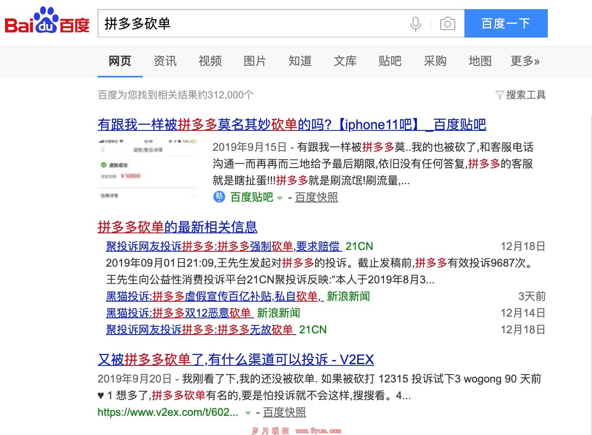Expand the dropdown arrow next to 百度贴吧

coord(280,198)
